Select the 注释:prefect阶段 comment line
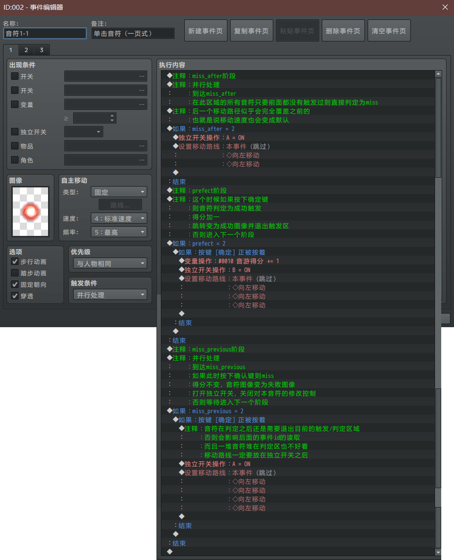 coord(298,190)
